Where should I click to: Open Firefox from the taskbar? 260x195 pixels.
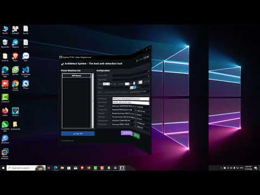[89, 168]
